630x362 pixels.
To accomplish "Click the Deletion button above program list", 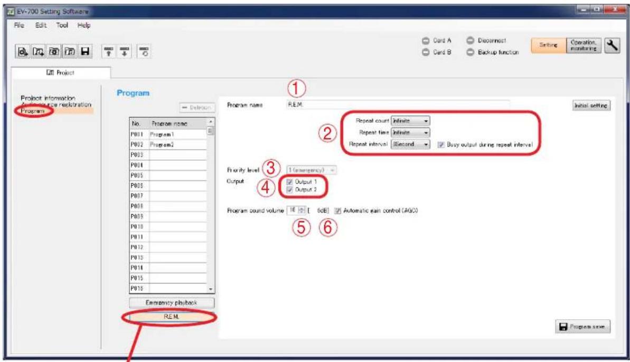I will click(197, 108).
